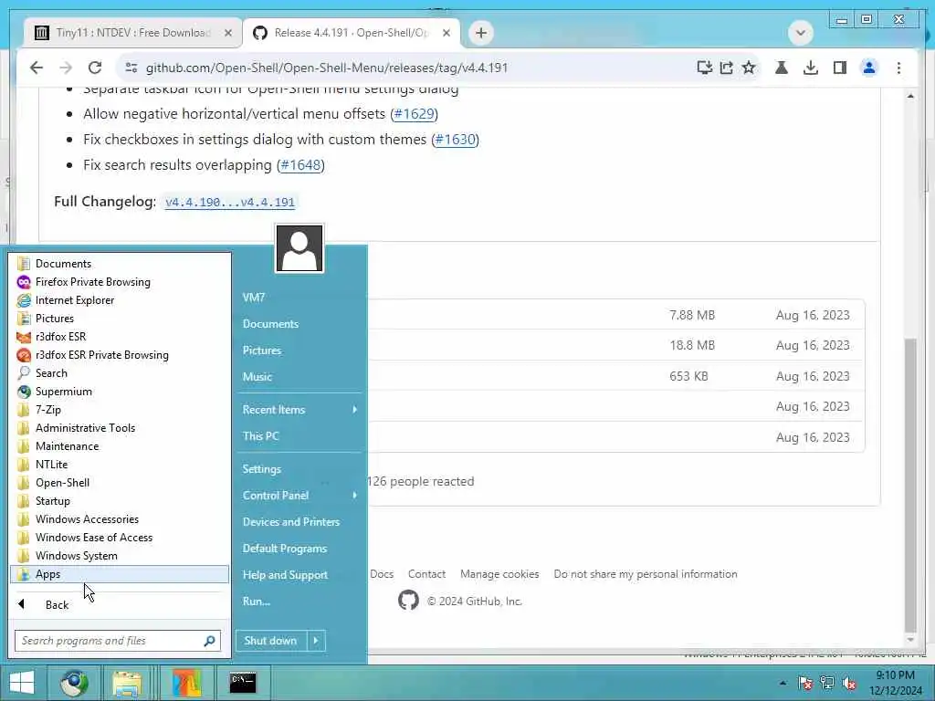Open the browser side panel icon
The image size is (935, 701).
pos(840,68)
